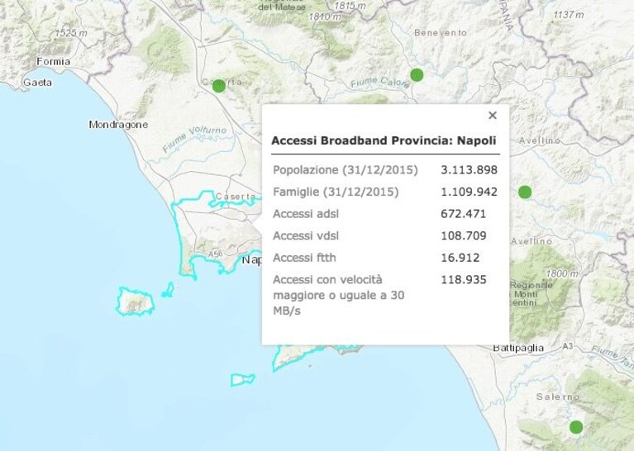The height and width of the screenshot is (451, 634).
Task: Select the value 118.935
Action: (464, 280)
